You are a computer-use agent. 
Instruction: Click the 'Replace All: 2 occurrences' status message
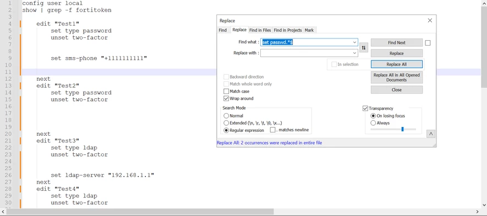click(x=269, y=143)
